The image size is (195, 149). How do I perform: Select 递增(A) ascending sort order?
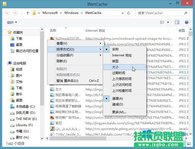click(125, 99)
